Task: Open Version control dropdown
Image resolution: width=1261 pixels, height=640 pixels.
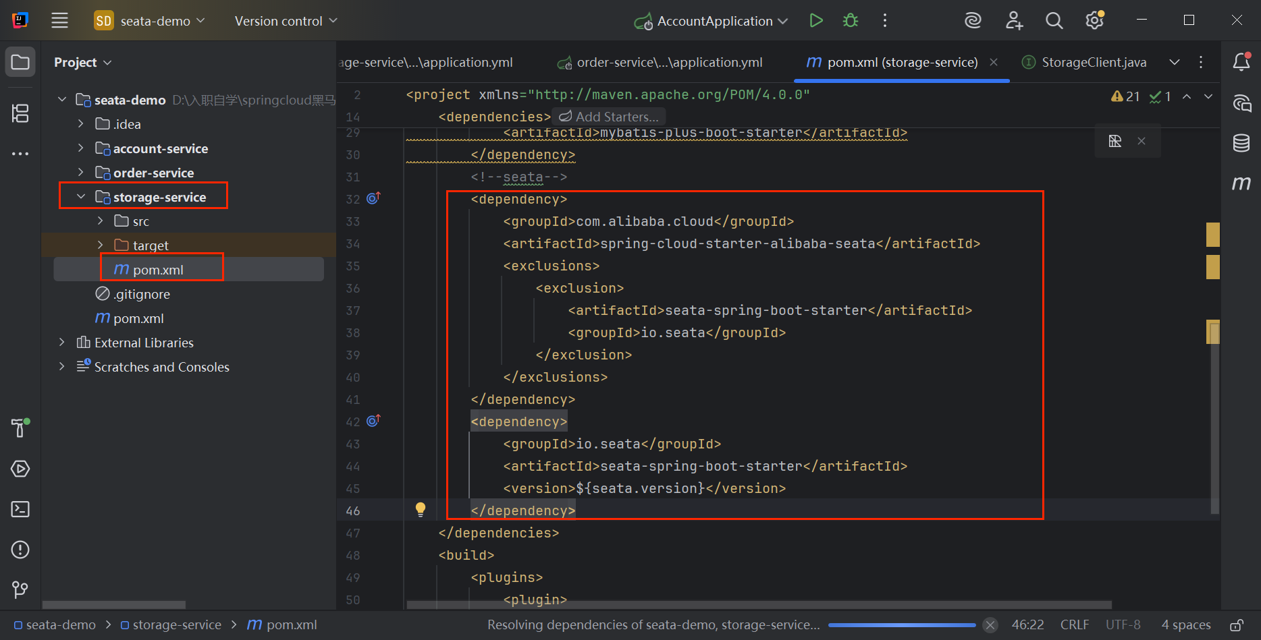Action: click(x=286, y=21)
